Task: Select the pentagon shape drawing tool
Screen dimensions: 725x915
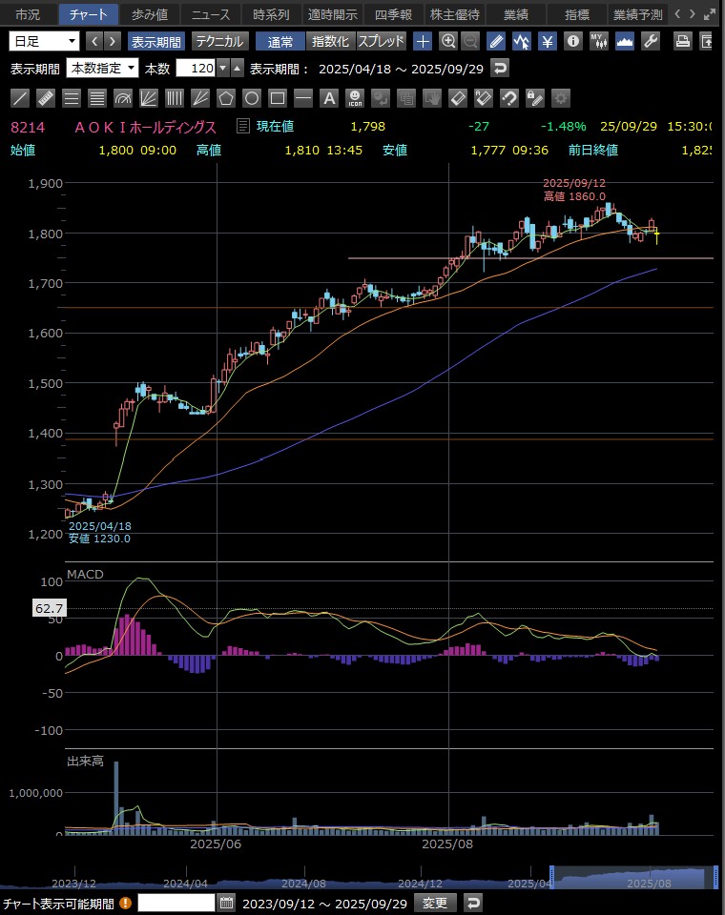Action: [x=226, y=98]
